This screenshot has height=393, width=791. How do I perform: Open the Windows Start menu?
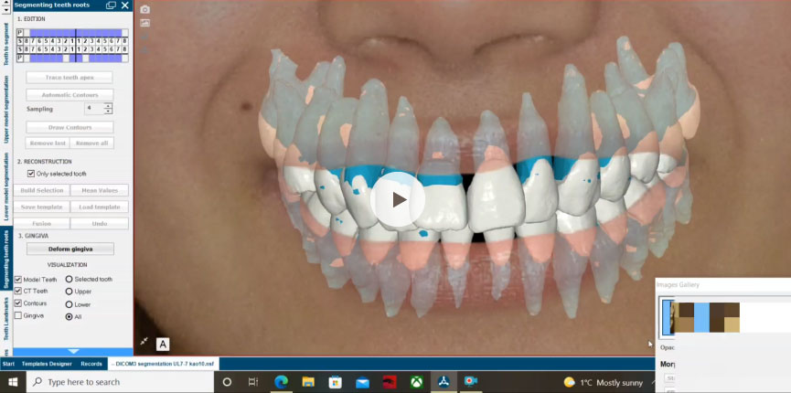[13, 382]
